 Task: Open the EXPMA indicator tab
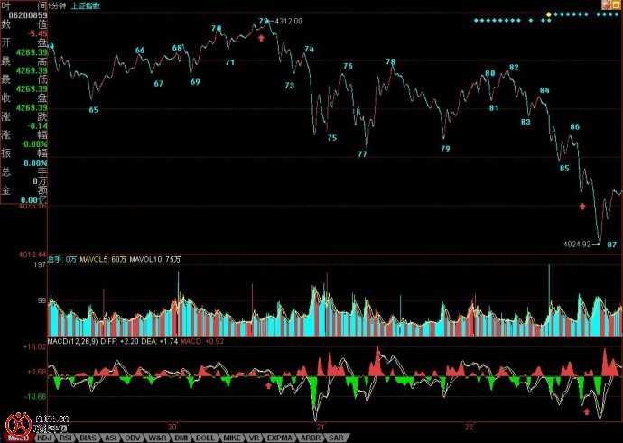click(279, 438)
